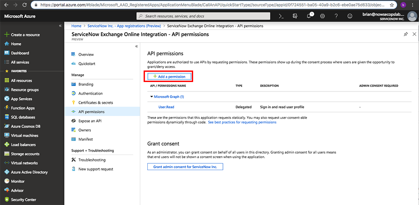Open the help question mark
This screenshot has height=205, width=419.
coord(336,16)
